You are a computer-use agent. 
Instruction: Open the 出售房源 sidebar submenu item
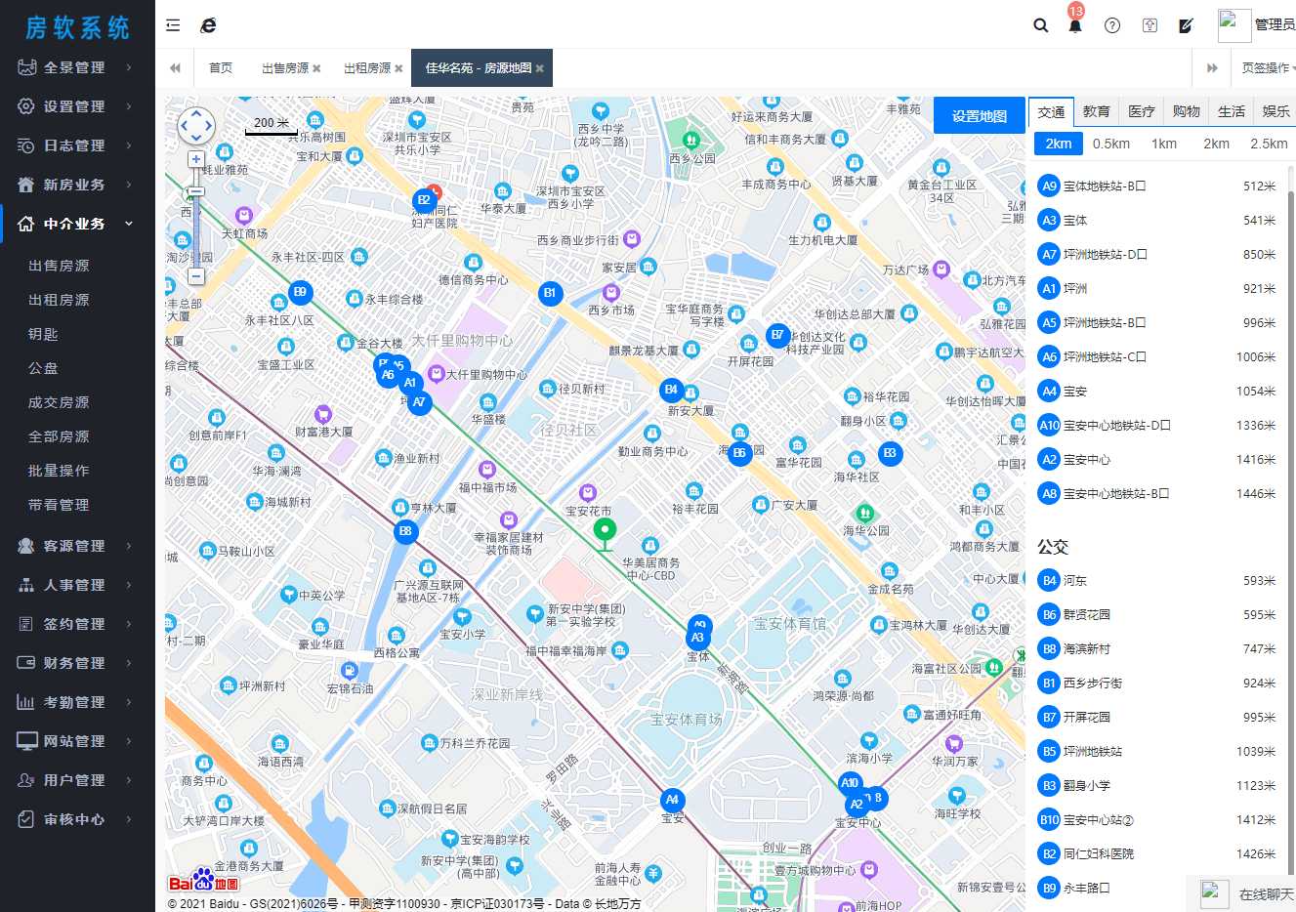(x=59, y=266)
